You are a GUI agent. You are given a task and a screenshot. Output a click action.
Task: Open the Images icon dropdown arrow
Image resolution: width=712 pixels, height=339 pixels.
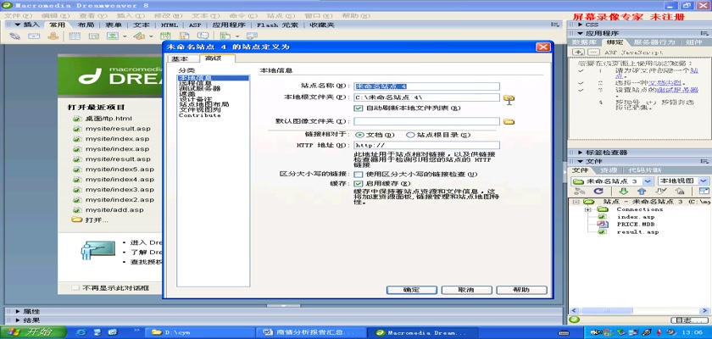tap(125, 36)
